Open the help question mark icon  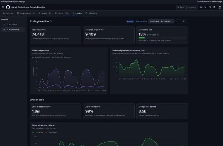pyautogui.click(x=210, y=7)
